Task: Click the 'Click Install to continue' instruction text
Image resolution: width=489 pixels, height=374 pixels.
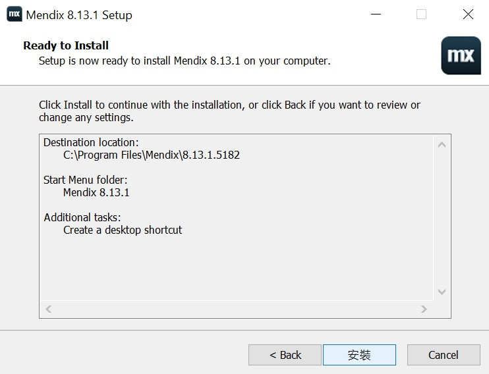Action: click(x=229, y=111)
